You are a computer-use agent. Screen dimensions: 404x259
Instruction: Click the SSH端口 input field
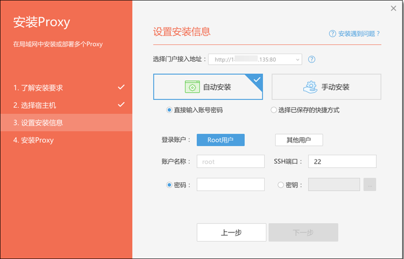click(342, 161)
